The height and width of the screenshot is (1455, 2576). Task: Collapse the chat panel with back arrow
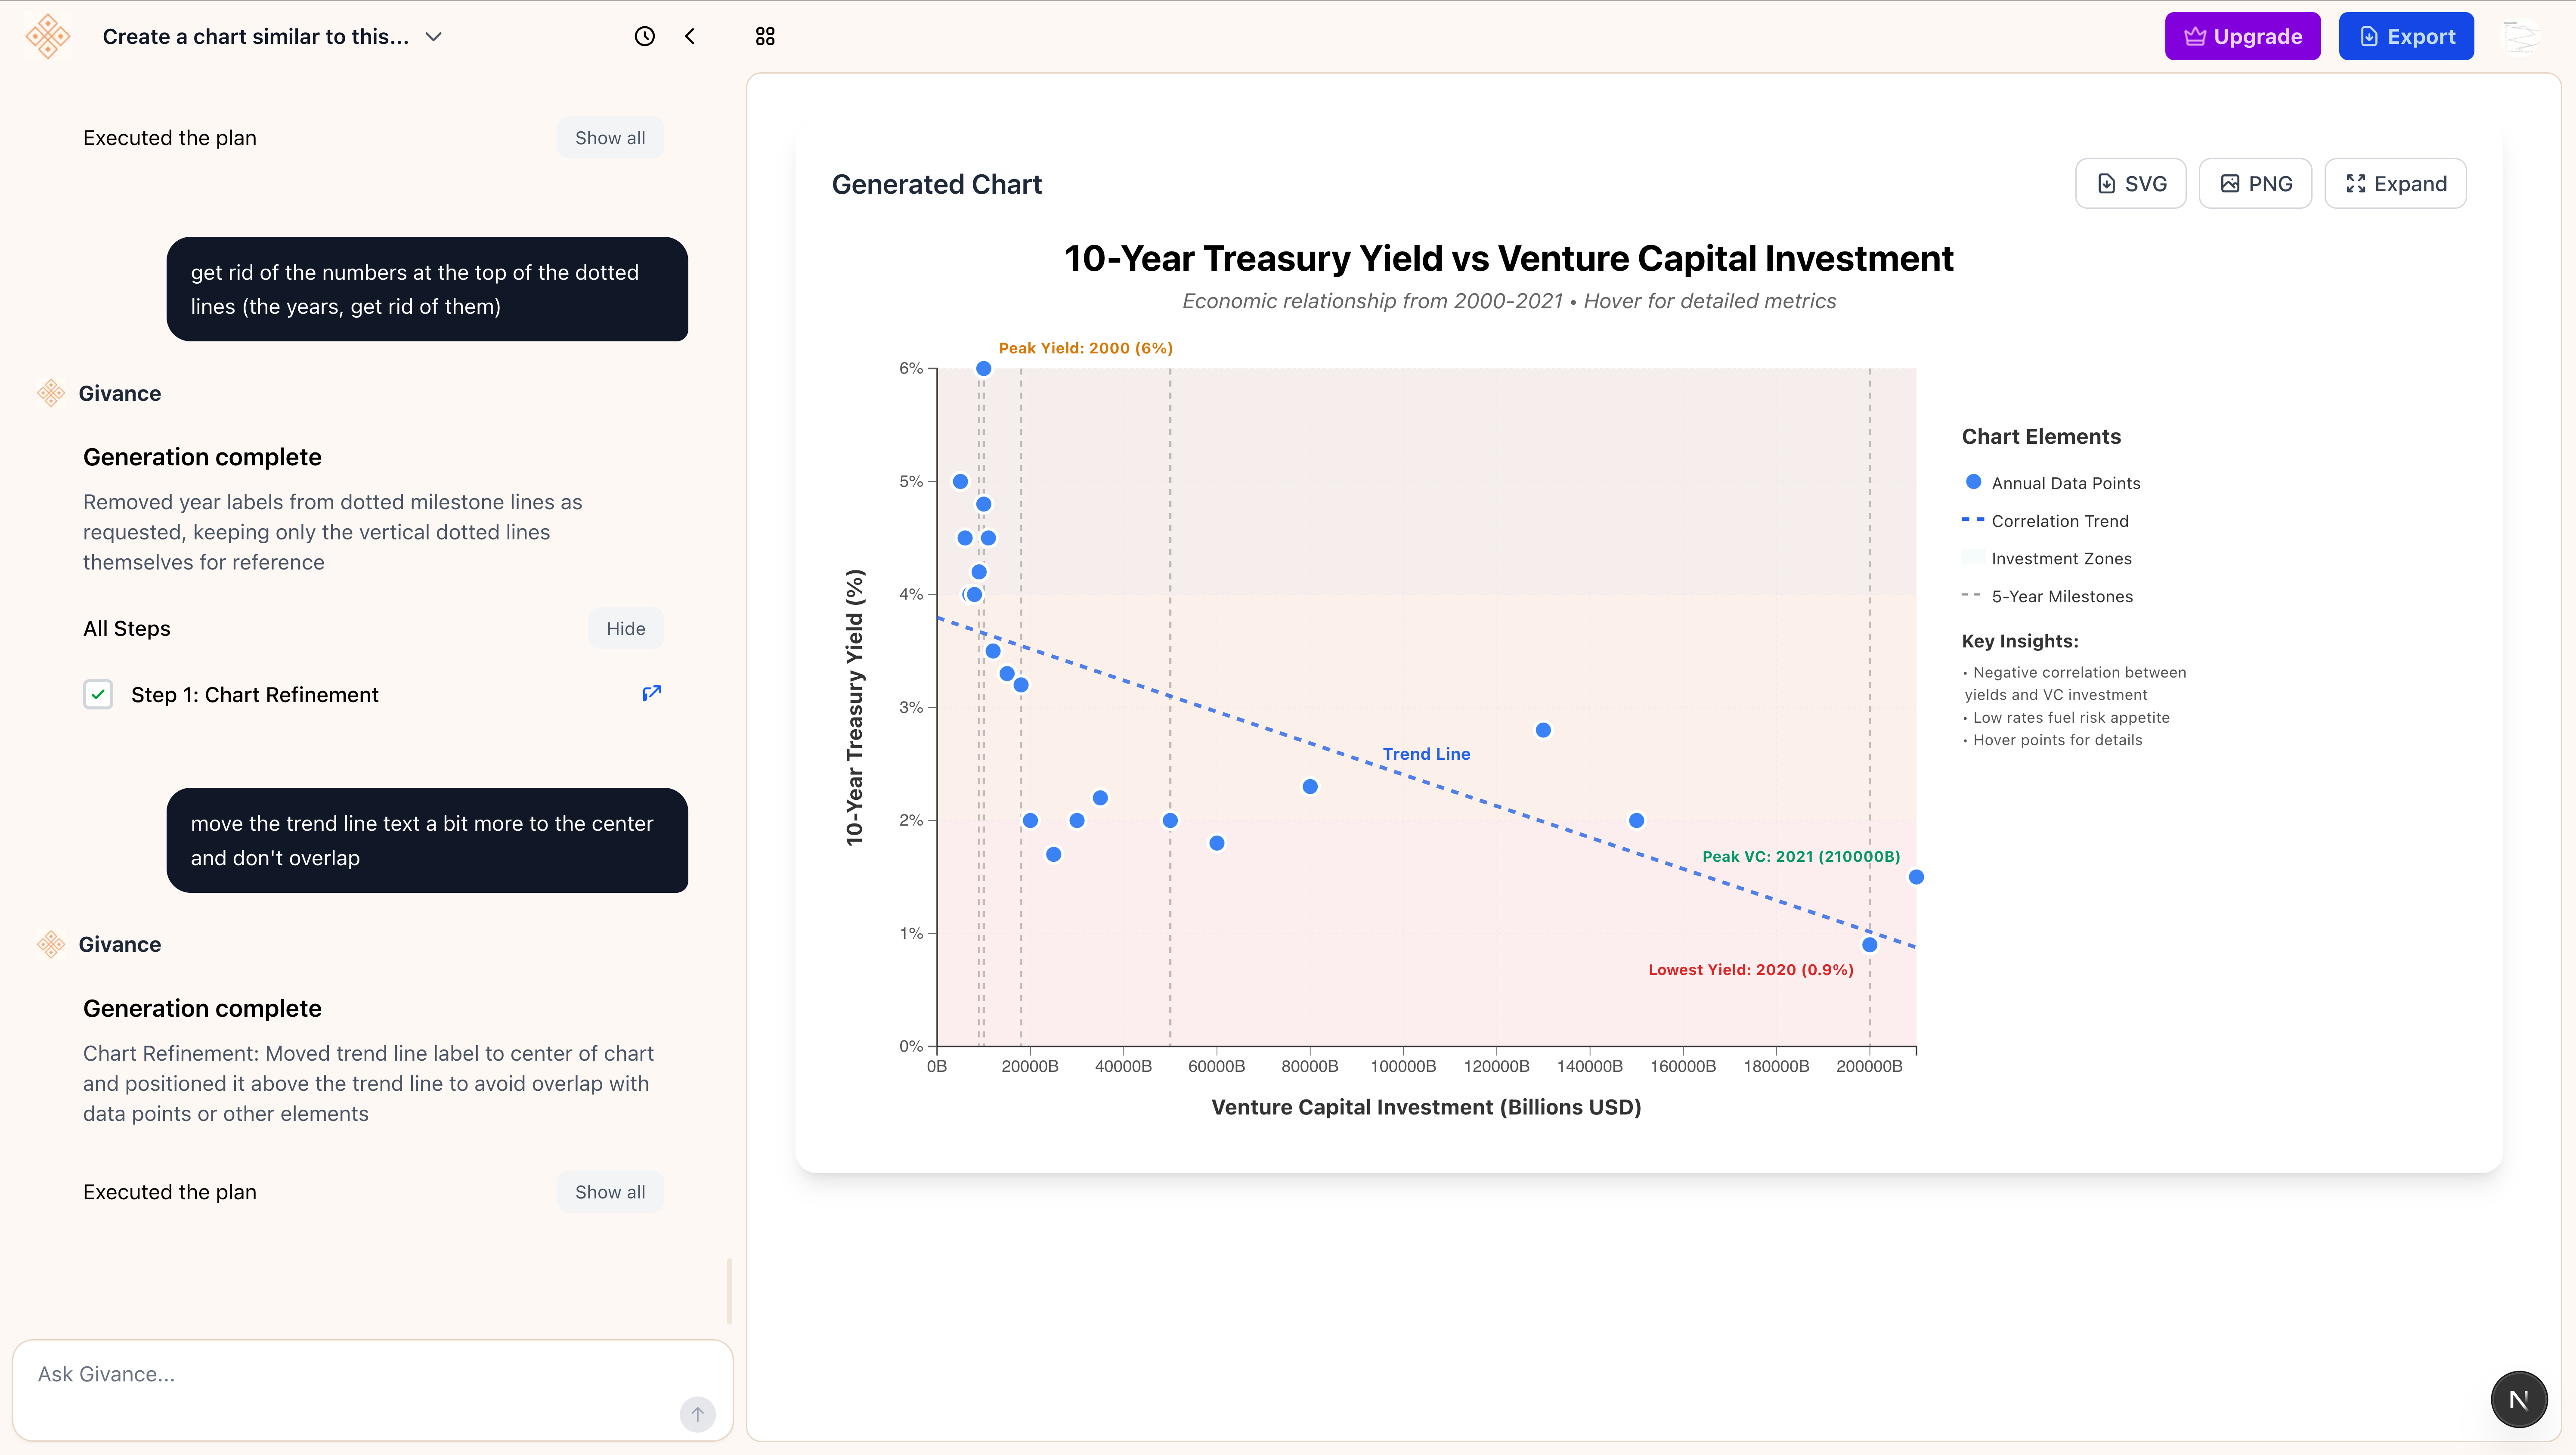coord(690,36)
